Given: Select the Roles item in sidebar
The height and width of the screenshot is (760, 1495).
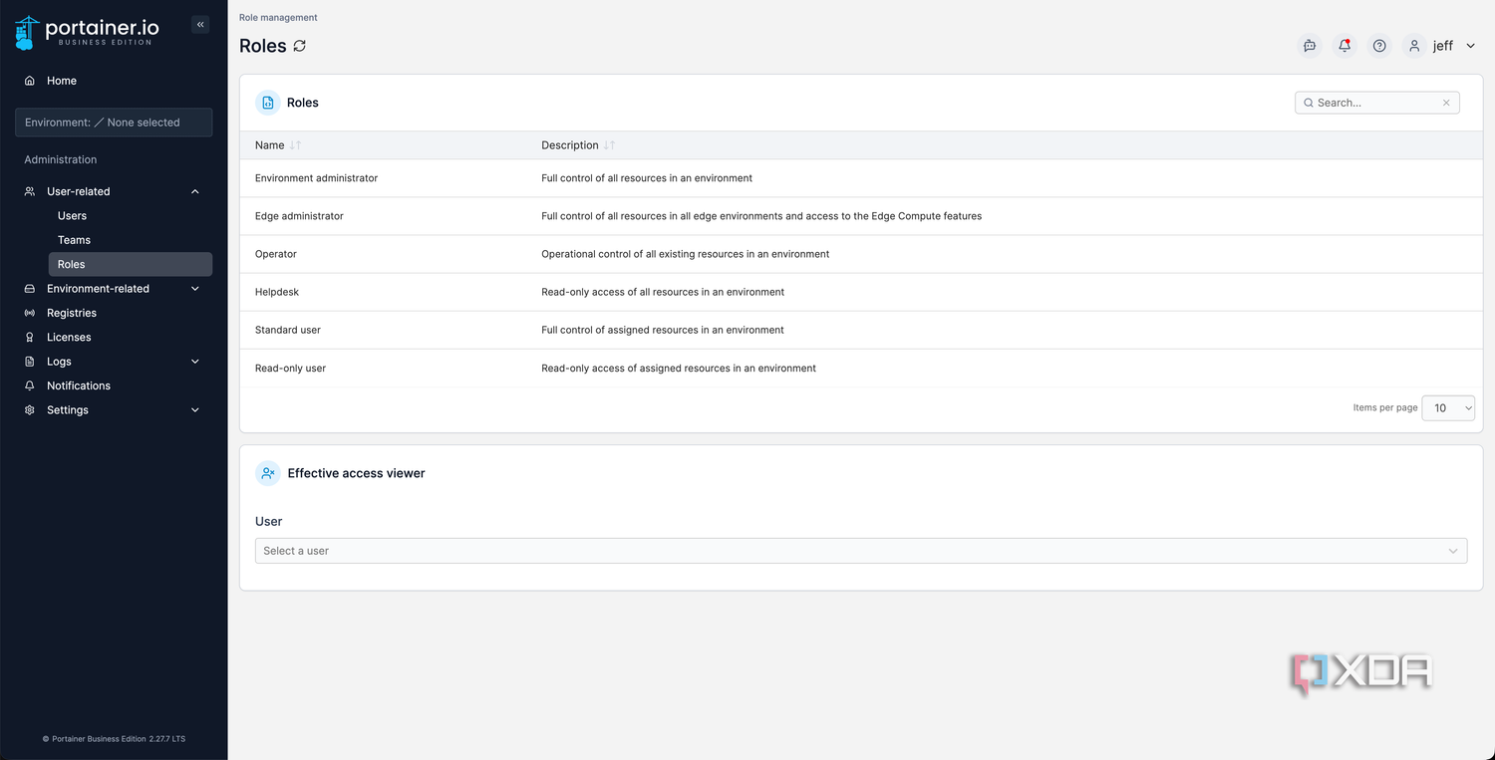Looking at the screenshot, I should click(130, 264).
